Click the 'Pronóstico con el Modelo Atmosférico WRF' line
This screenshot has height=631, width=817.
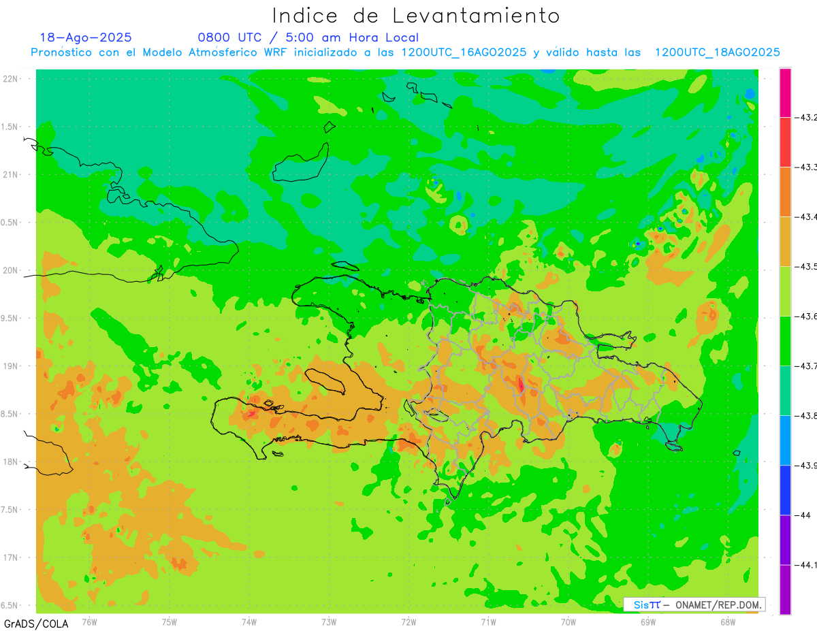(x=405, y=52)
